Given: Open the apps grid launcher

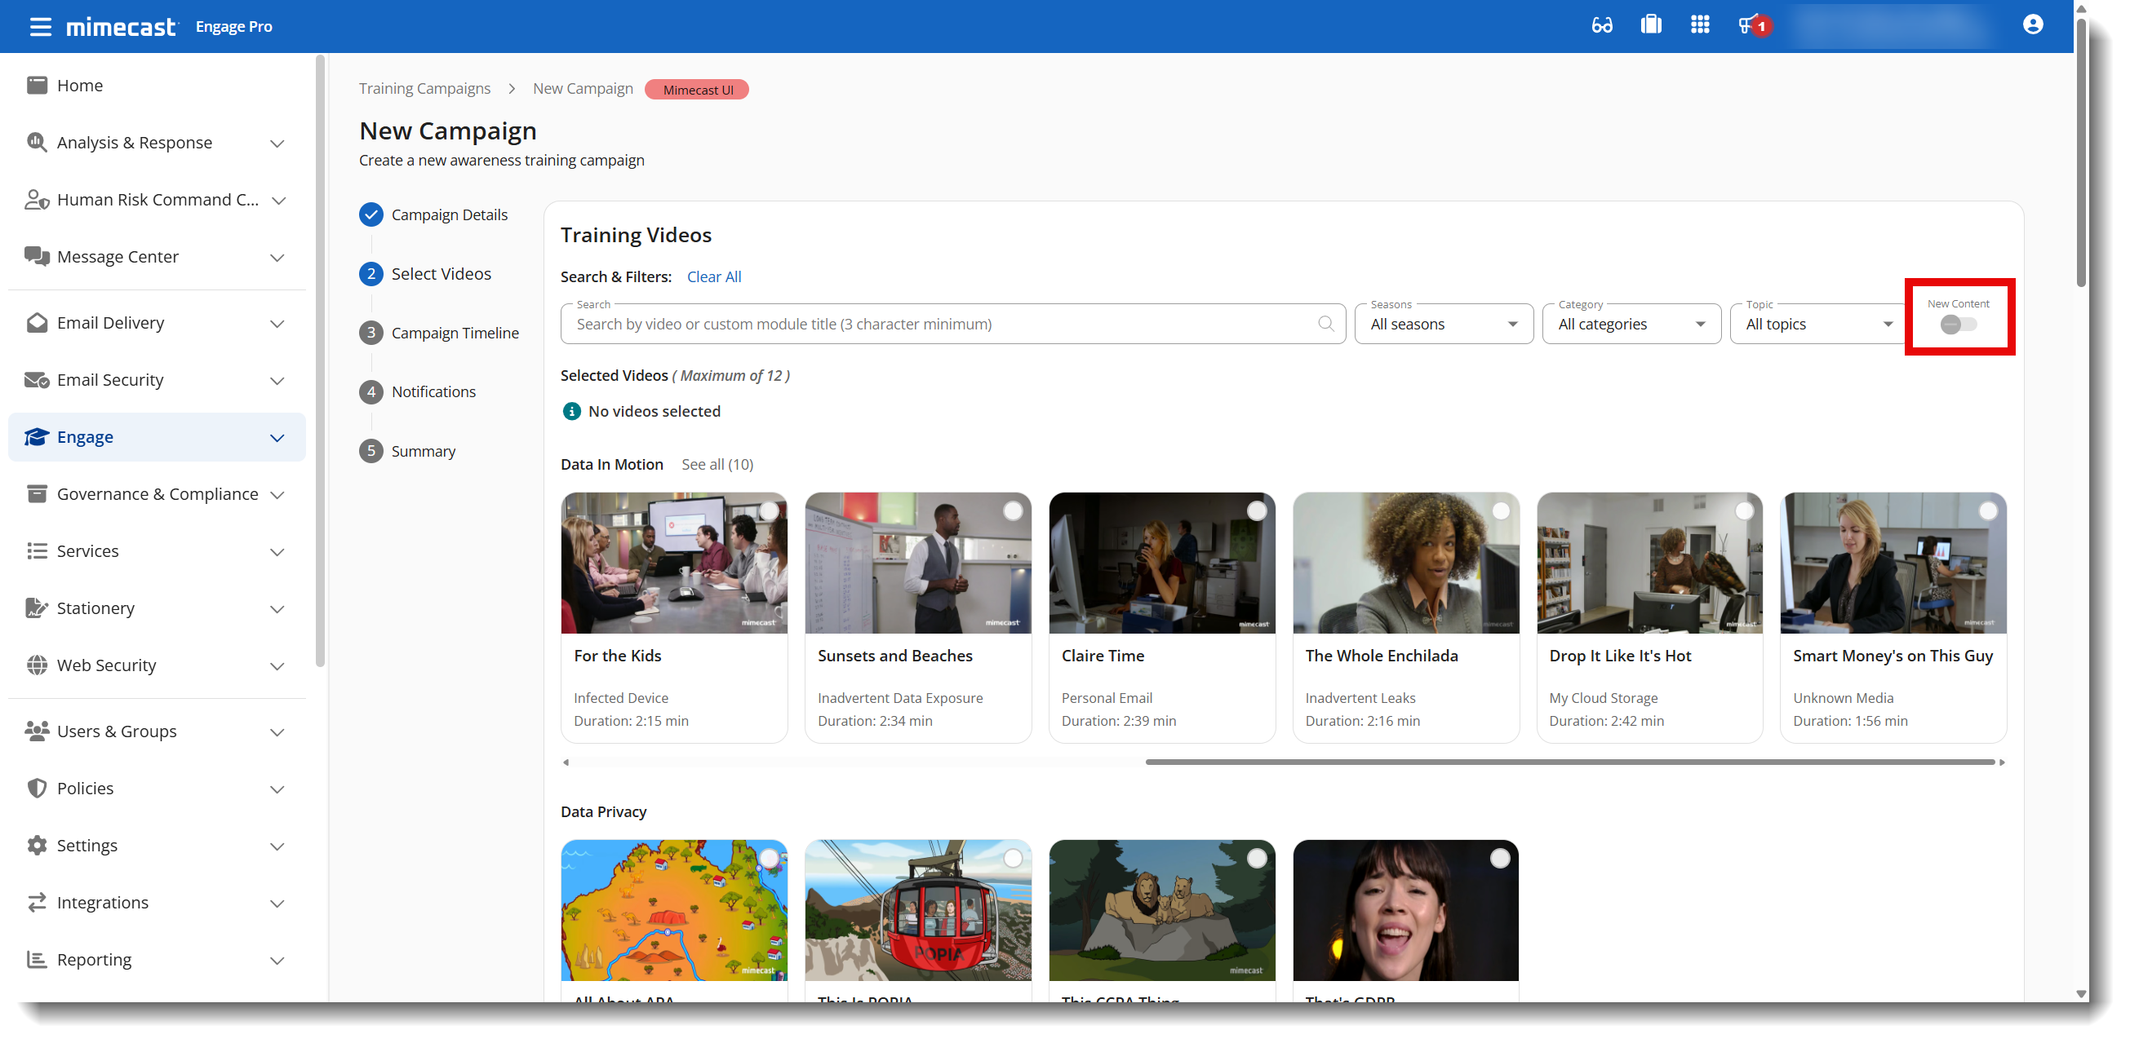Looking at the screenshot, I should (x=1699, y=24).
